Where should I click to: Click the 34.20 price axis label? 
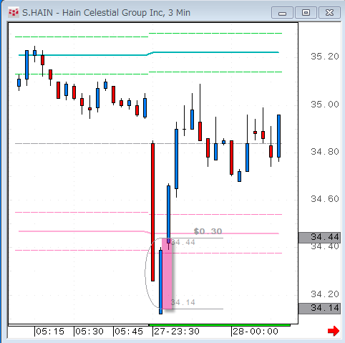pyautogui.click(x=325, y=294)
